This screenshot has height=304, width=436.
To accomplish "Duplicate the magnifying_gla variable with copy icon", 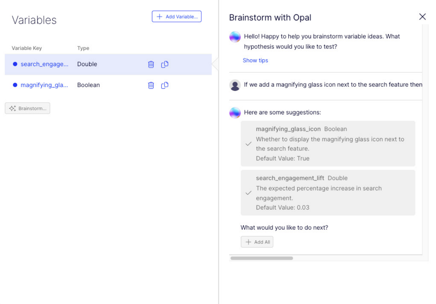I will pyautogui.click(x=164, y=85).
